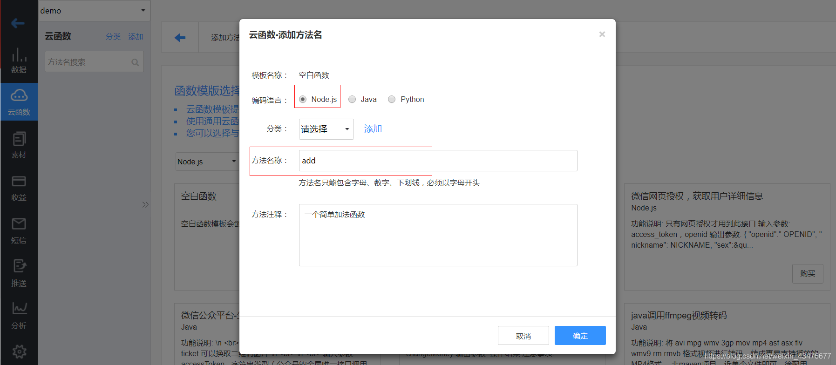The height and width of the screenshot is (365, 836).
Task: Focus the 方法注释 comment textarea
Action: coord(438,235)
